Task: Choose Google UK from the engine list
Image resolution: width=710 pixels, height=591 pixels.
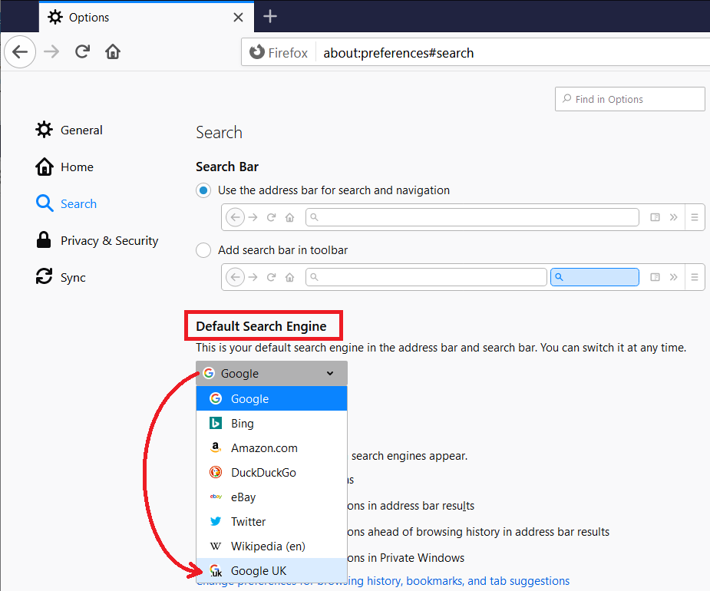Action: pyautogui.click(x=272, y=570)
